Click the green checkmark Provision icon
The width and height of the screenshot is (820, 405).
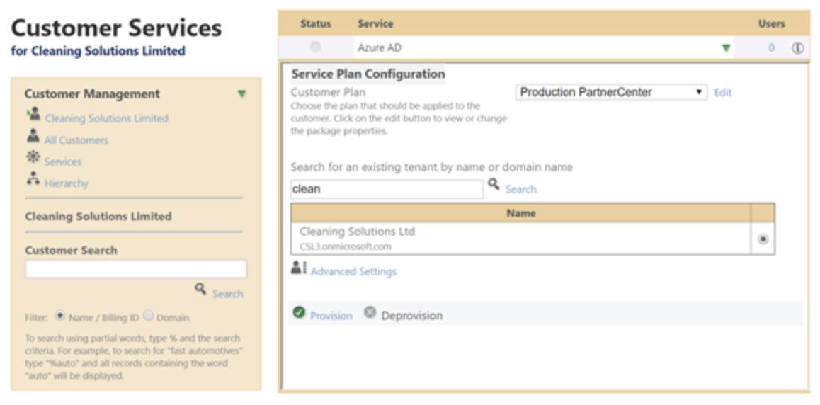coord(299,312)
